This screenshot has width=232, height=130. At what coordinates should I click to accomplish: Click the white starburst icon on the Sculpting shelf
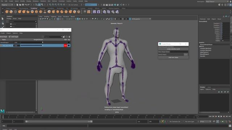(x=85, y=12)
